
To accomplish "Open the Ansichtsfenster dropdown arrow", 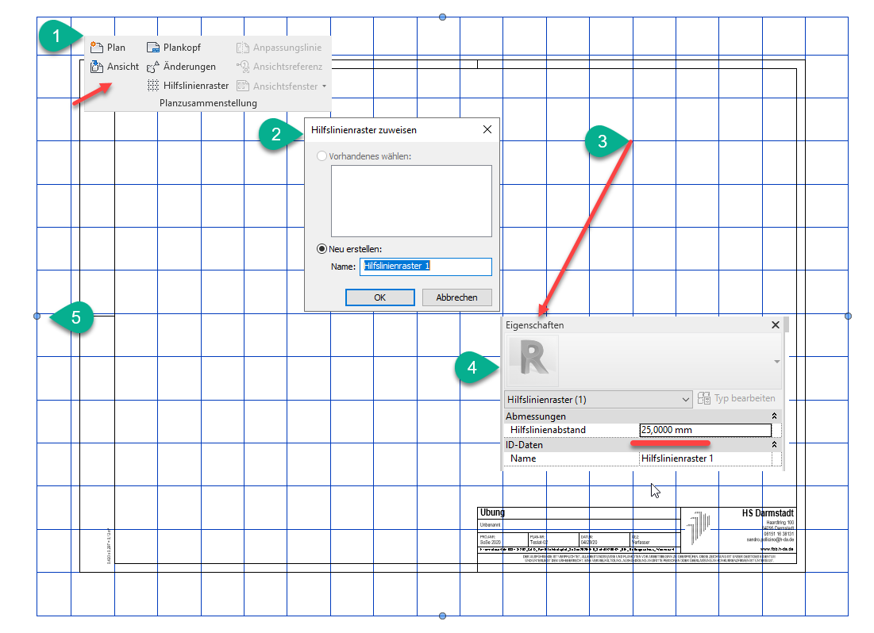I will (324, 86).
